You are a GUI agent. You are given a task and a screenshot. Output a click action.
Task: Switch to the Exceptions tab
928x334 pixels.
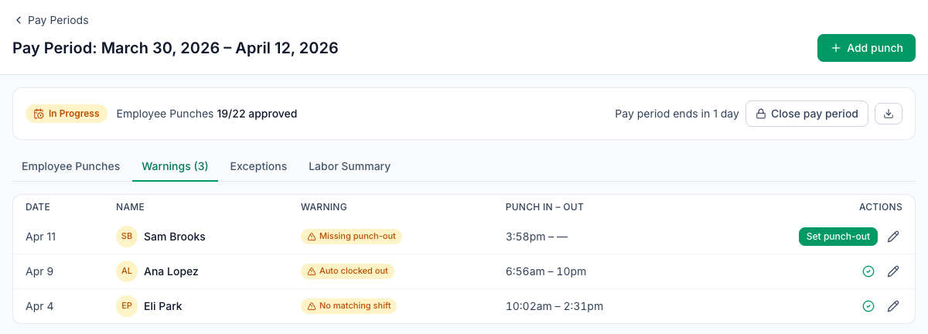(x=258, y=166)
